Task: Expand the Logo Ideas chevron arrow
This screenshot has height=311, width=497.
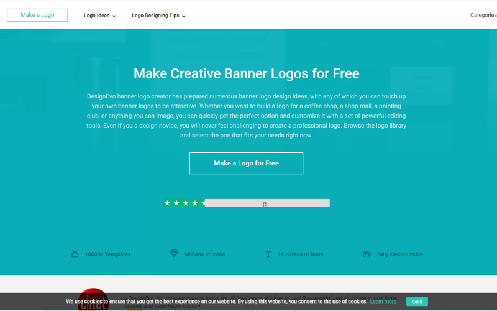Action: pos(114,16)
